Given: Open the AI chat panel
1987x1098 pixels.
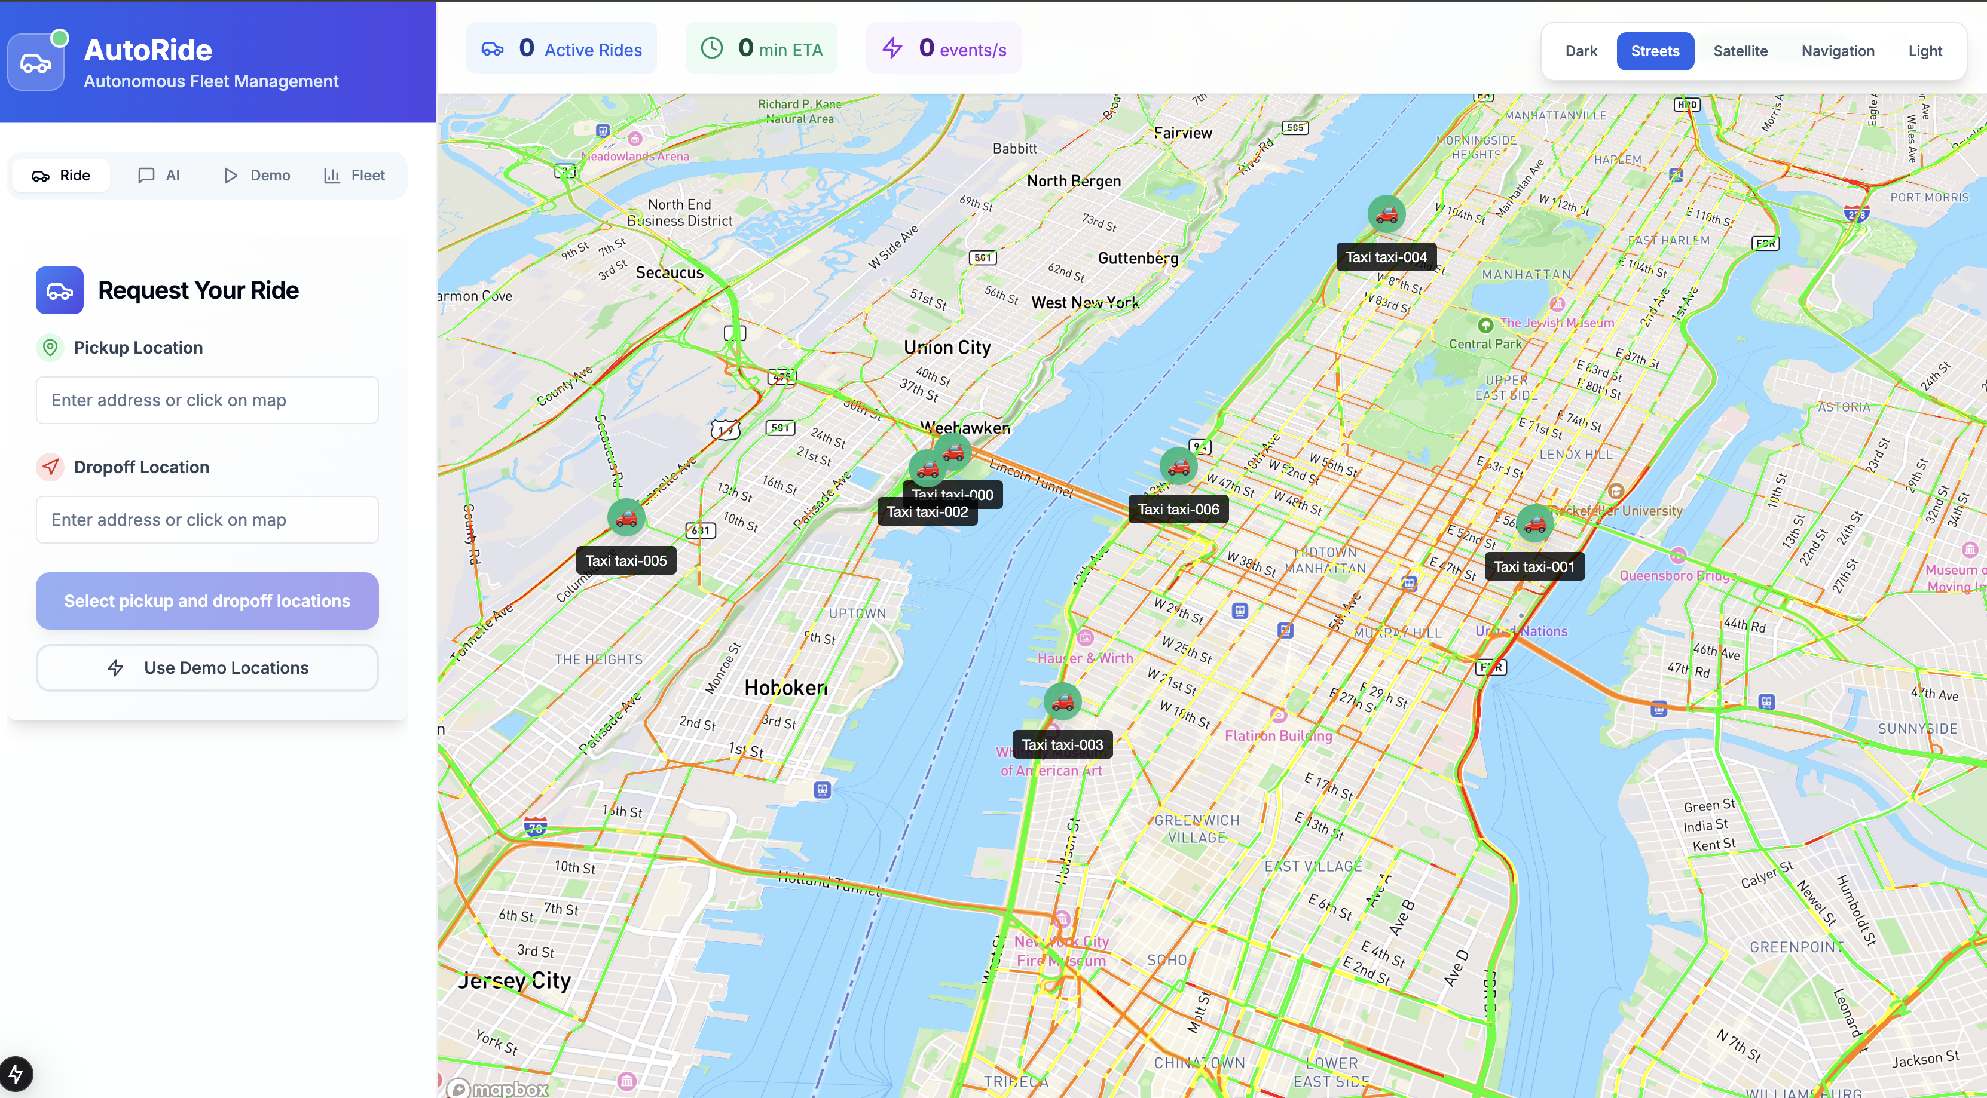Looking at the screenshot, I should pyautogui.click(x=159, y=175).
